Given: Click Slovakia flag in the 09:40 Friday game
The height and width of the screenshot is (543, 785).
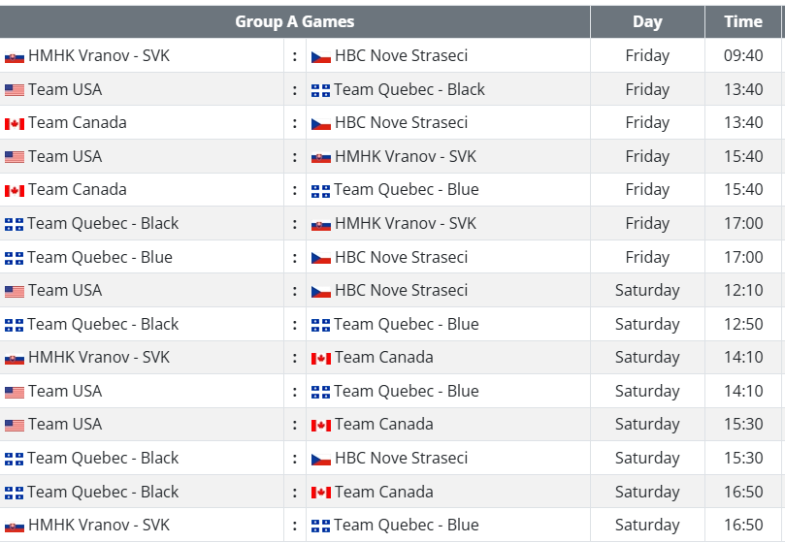Looking at the screenshot, I should pos(15,57).
